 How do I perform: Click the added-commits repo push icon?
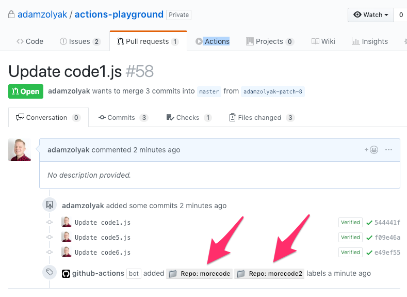[50, 205]
